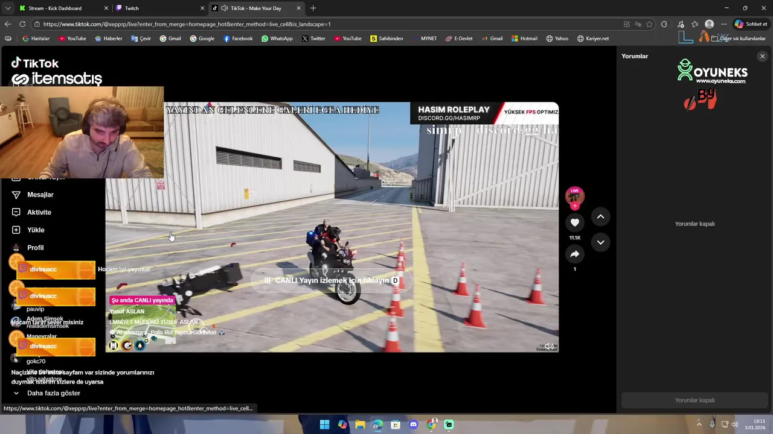Open Mesajlar in TikTok sidebar

pyautogui.click(x=40, y=195)
